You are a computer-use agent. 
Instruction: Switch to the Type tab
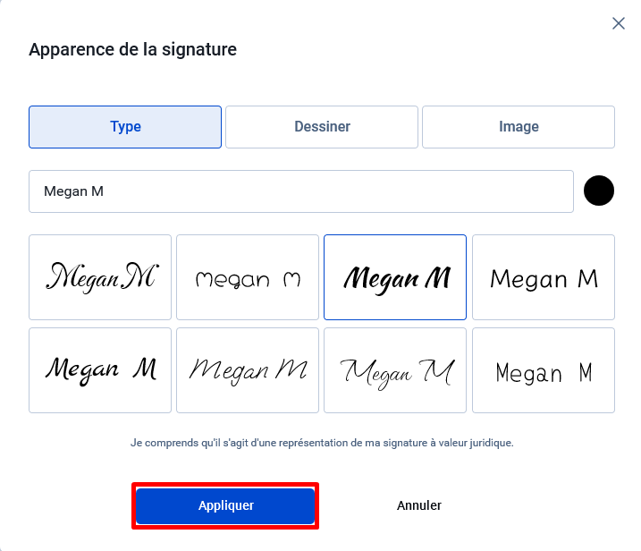pyautogui.click(x=125, y=127)
